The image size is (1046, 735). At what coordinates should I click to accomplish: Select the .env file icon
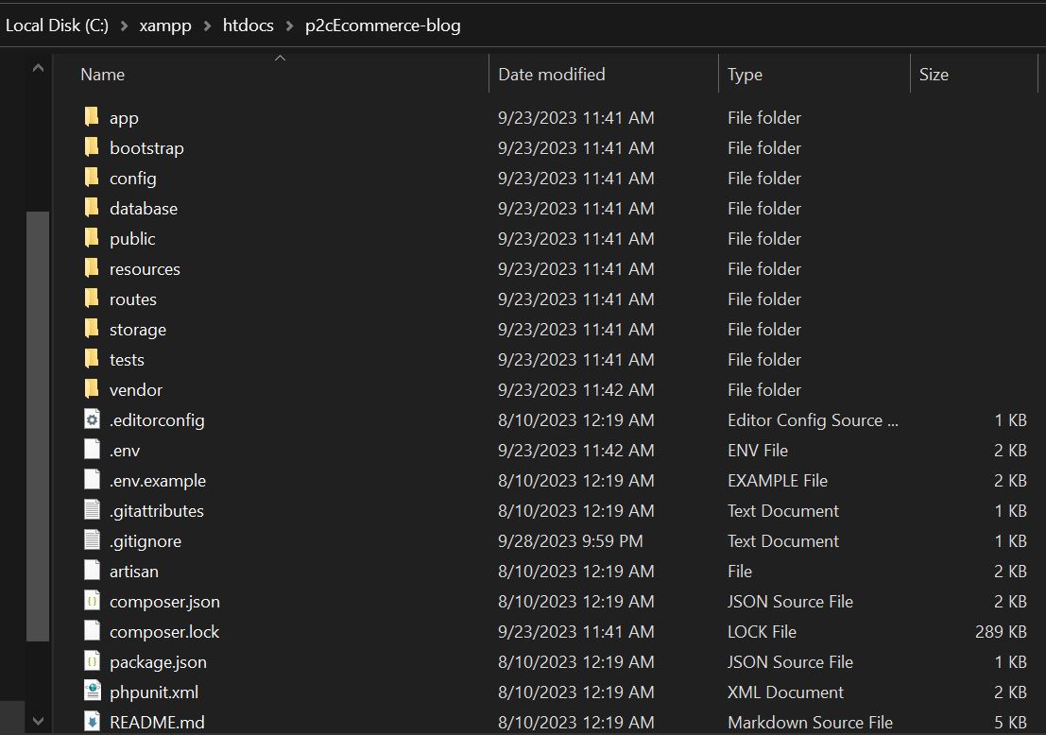[x=92, y=450]
